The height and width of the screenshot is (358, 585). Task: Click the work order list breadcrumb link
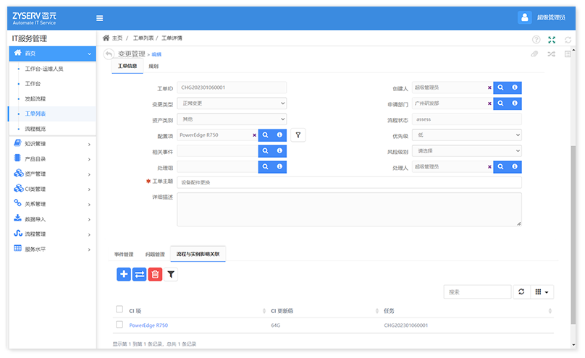tap(143, 38)
